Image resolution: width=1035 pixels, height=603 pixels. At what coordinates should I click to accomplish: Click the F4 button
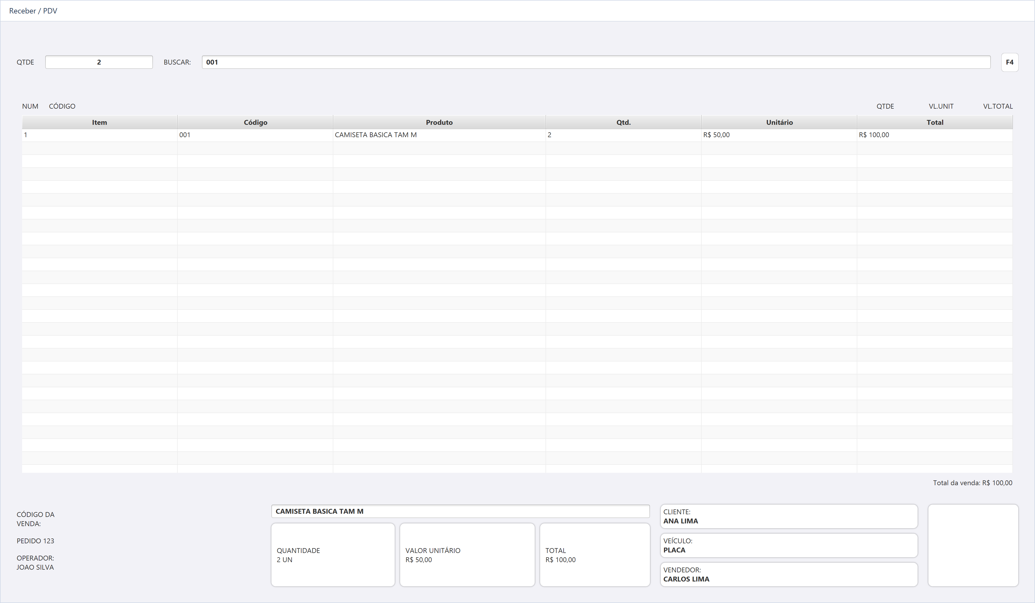point(1009,62)
